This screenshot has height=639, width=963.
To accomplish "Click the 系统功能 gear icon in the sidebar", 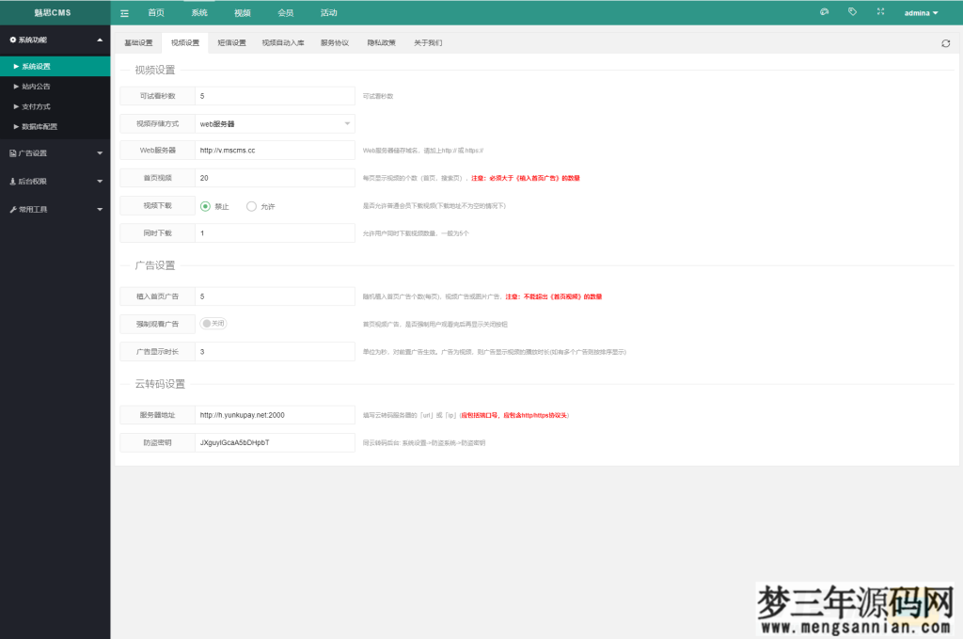I will [x=12, y=40].
